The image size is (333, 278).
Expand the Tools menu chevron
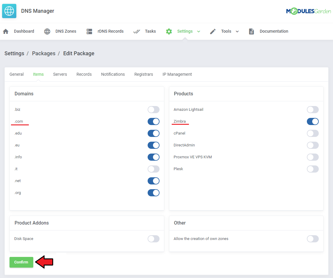237,31
